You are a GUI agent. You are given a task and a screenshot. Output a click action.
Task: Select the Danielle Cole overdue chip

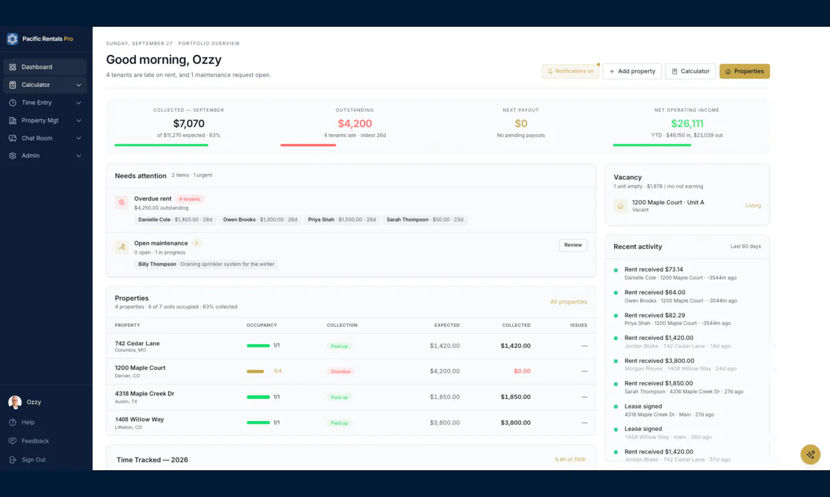point(175,220)
